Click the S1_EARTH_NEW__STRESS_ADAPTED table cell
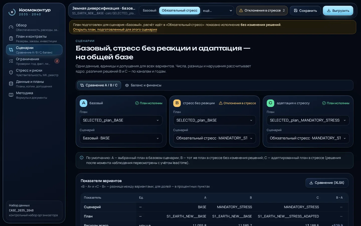The image size is (361, 226). pyautogui.click(x=288, y=216)
